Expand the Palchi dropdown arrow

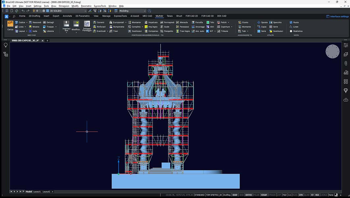pyautogui.click(x=228, y=22)
